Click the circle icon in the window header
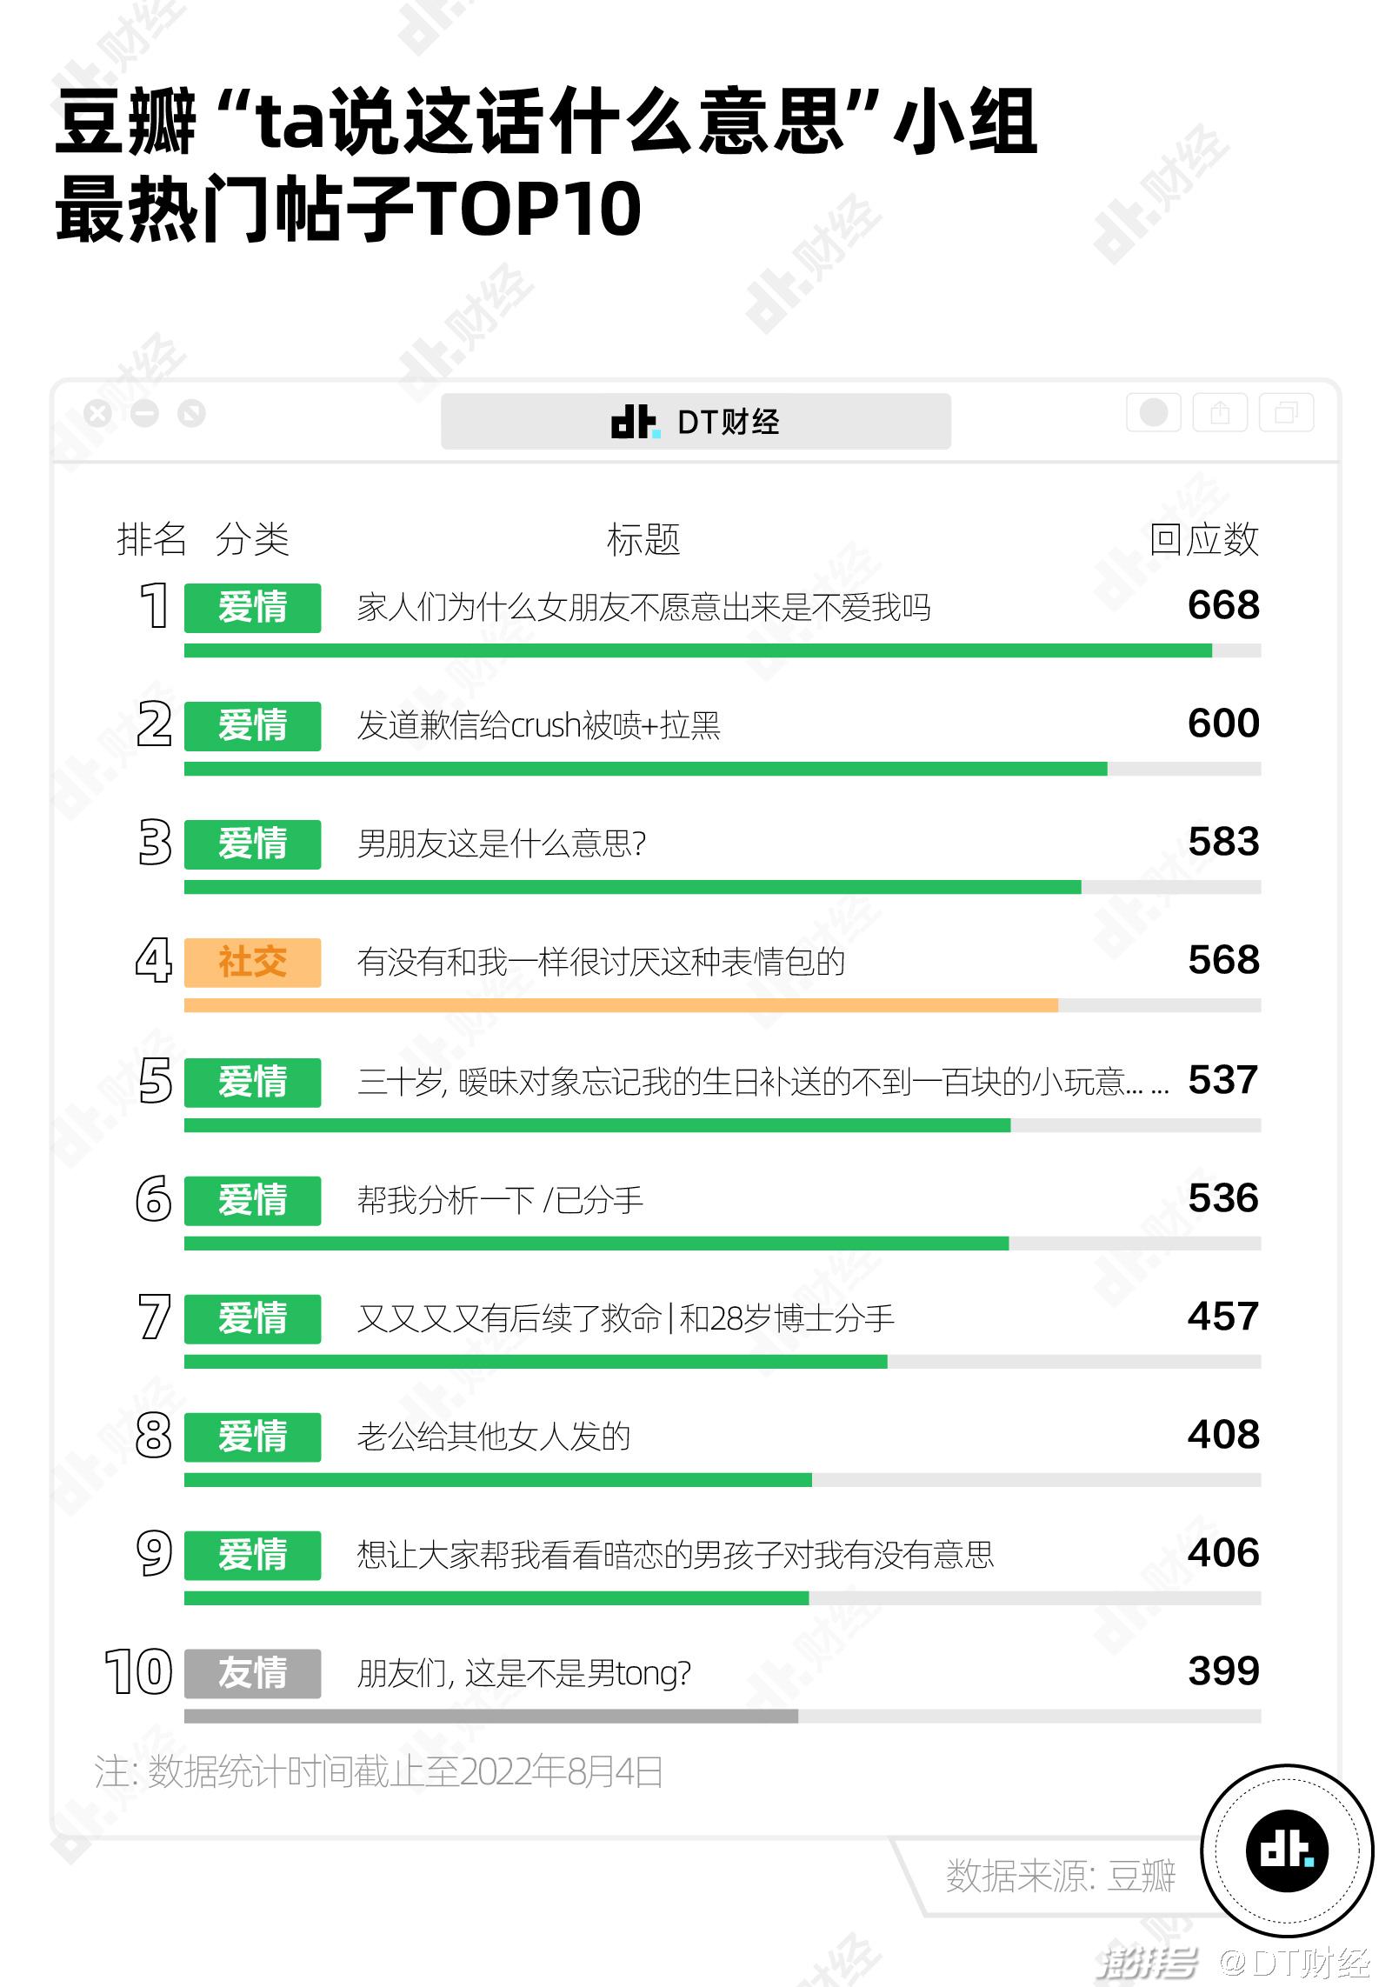Viewport: 1392px width, 1987px height. pos(1153,412)
